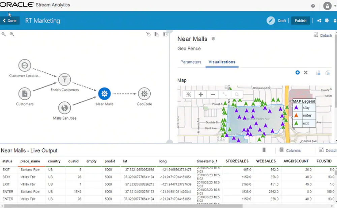Viewport: 337px width, 208px height.
Task: Zoom in on the pipeline canvas
Action: [x=4, y=34]
